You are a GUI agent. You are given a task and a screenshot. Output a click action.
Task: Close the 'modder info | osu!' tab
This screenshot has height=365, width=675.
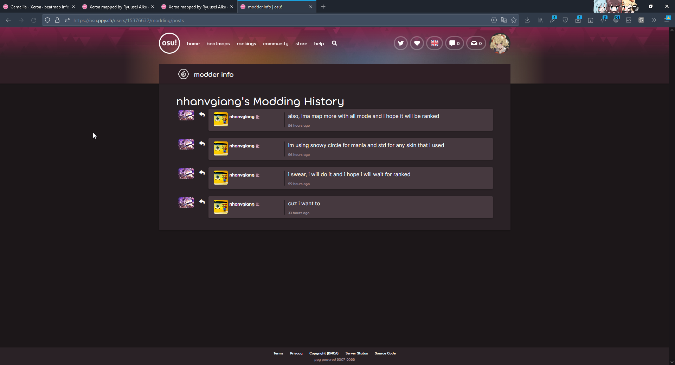click(310, 7)
